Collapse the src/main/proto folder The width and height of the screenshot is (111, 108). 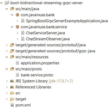click(x=7, y=69)
